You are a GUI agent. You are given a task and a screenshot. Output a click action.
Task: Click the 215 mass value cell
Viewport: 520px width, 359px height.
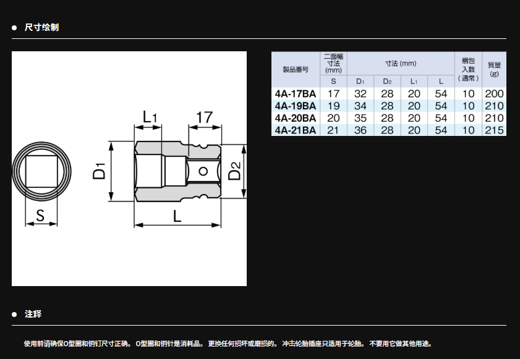494,130
